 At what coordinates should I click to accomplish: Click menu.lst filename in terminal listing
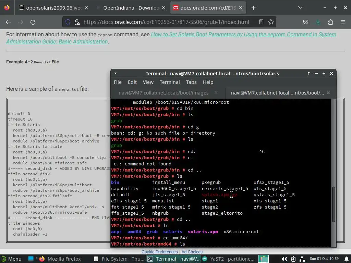click(x=163, y=201)
